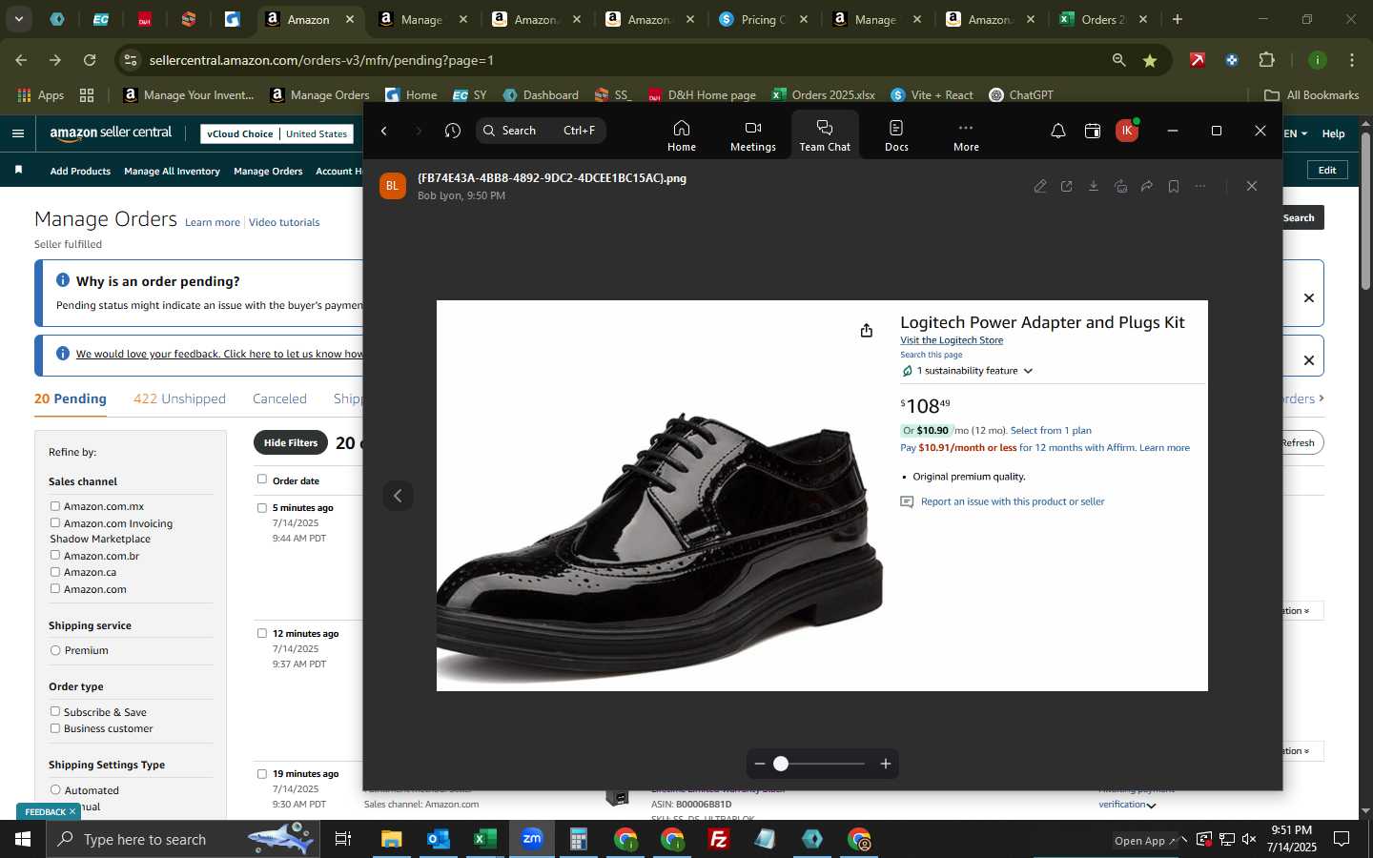Dismiss the pending info banner
The image size is (1373, 858).
pos(1309,297)
